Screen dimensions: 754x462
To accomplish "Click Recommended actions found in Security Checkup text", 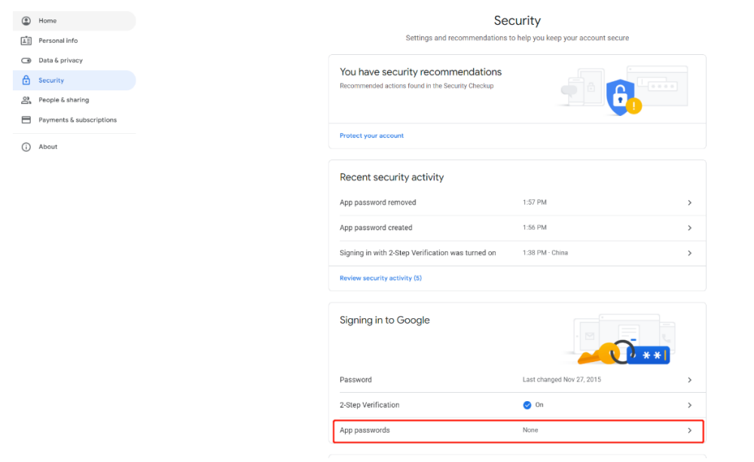I will pos(417,86).
